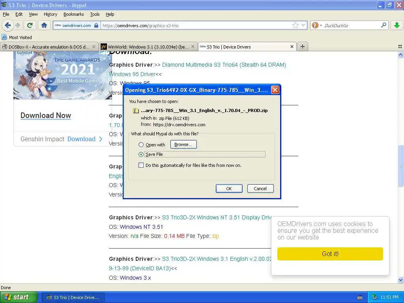Click the Done status bar text
This screenshot has height=303, width=404.
click(6, 288)
